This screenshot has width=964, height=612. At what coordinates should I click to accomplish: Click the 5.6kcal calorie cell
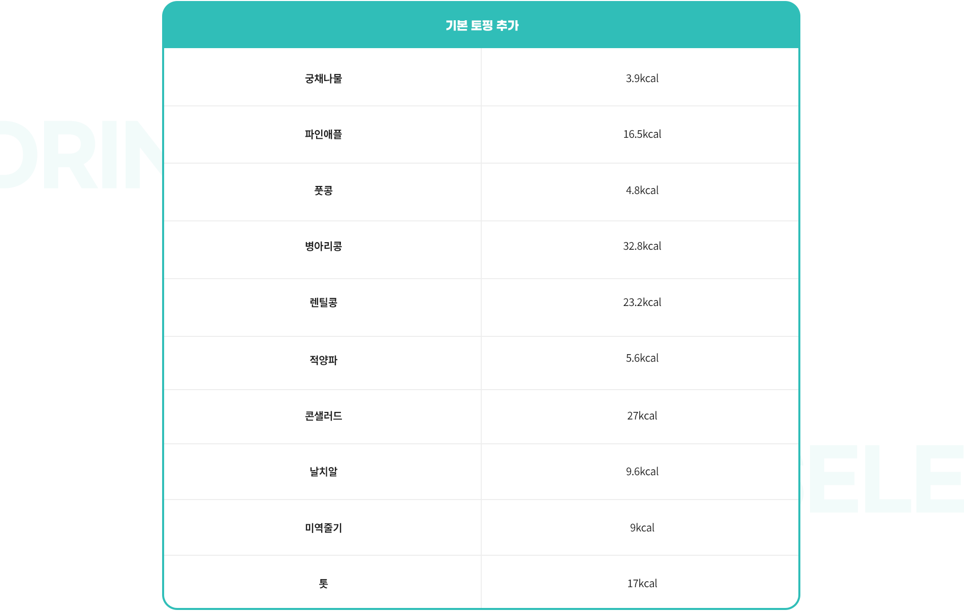tap(642, 358)
